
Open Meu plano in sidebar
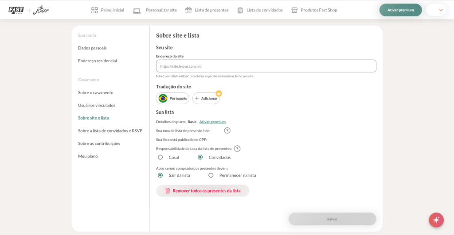point(88,156)
